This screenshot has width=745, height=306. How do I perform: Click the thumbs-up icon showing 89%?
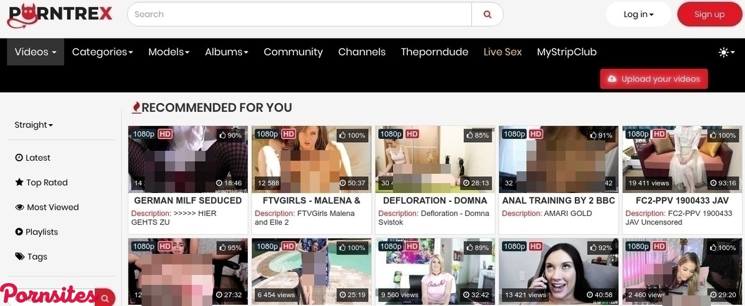click(470, 247)
